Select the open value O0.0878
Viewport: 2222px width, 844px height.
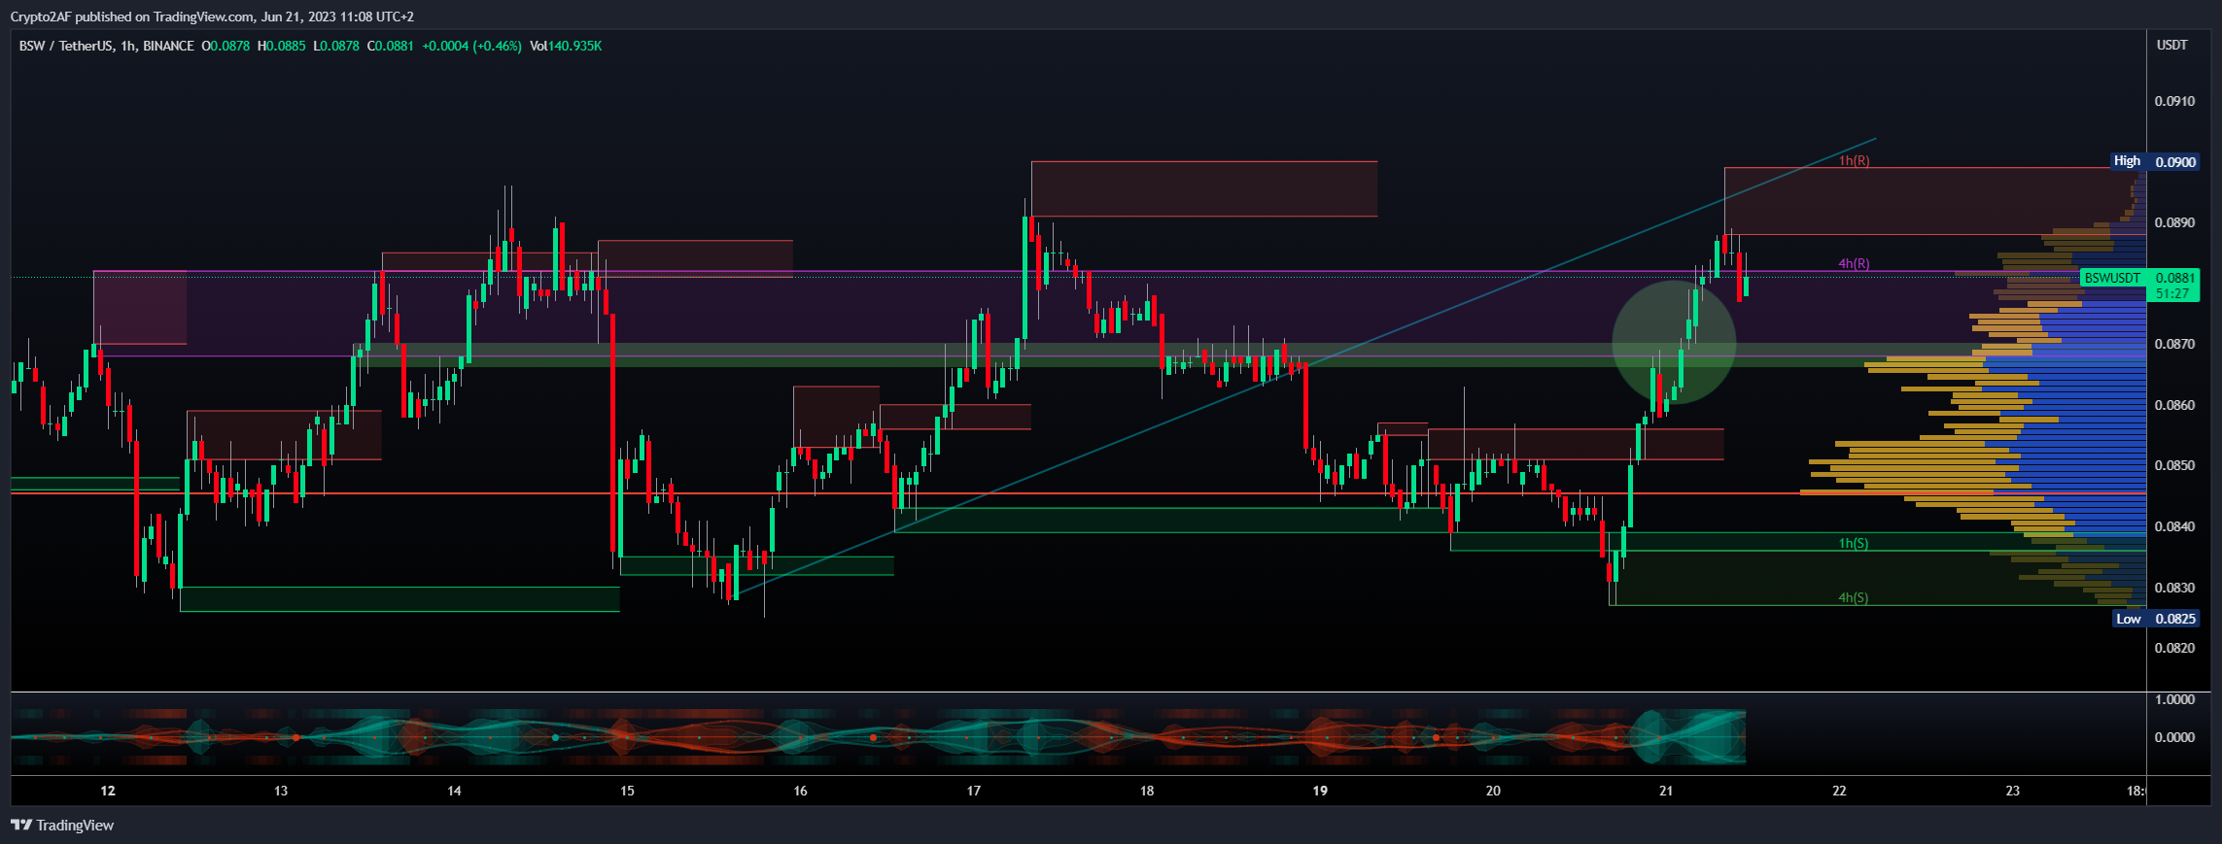[226, 46]
